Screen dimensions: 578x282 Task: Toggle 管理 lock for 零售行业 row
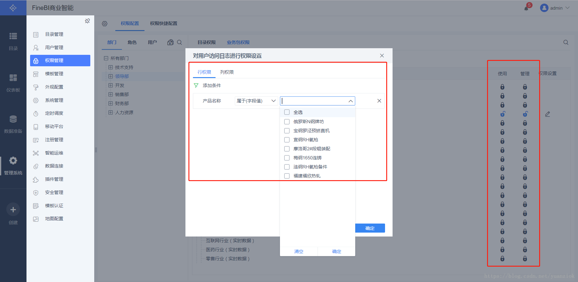(x=525, y=258)
